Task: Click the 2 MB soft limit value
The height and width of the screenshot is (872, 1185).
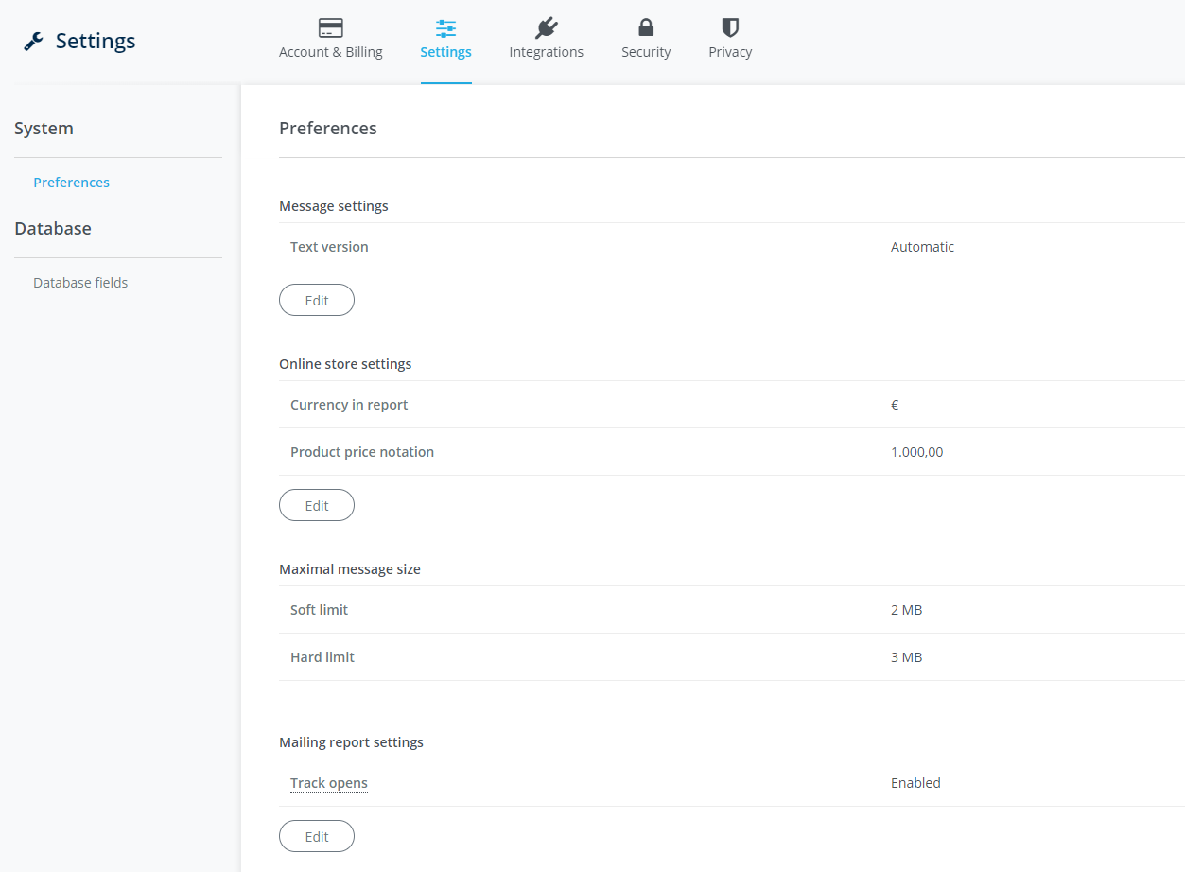Action: tap(906, 609)
